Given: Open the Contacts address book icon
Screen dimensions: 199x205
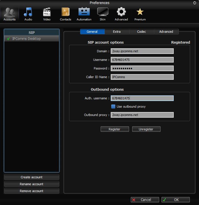Looking at the screenshot, I should [x=65, y=14].
